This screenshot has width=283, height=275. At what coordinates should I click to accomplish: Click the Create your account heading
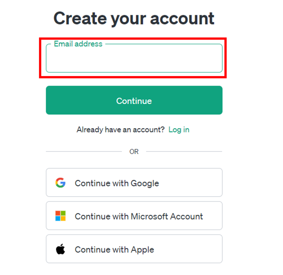134,19
